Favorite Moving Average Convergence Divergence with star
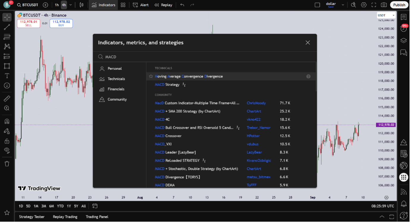This screenshot has height=223, width=411. (151, 76)
